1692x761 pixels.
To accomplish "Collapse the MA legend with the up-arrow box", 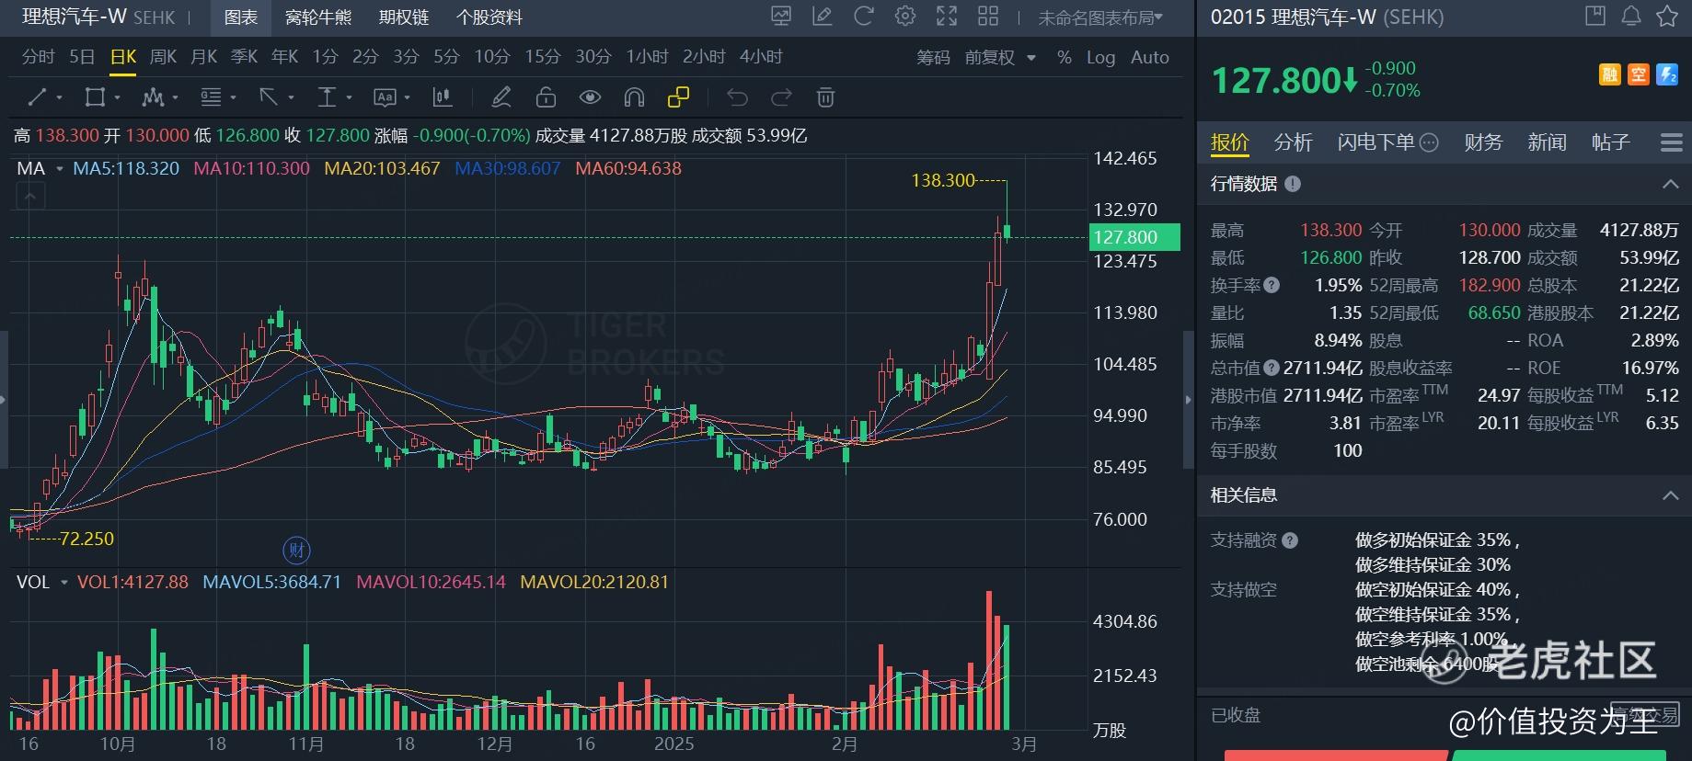I will (x=30, y=196).
